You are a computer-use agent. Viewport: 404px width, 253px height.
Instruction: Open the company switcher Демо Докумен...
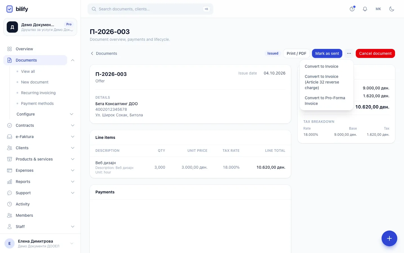(40, 27)
